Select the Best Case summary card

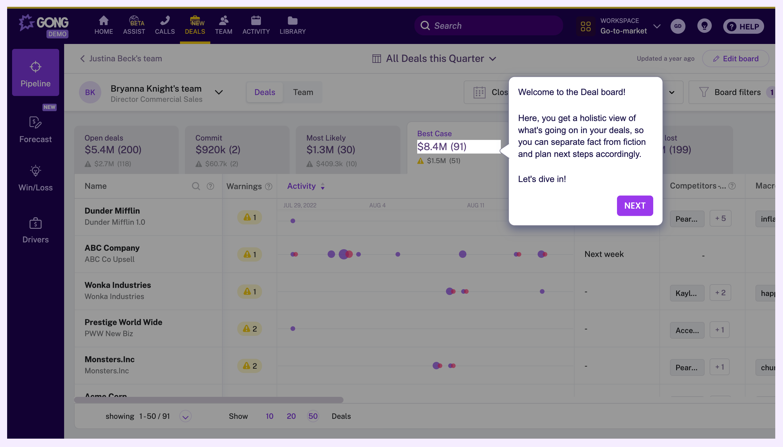tap(458, 148)
